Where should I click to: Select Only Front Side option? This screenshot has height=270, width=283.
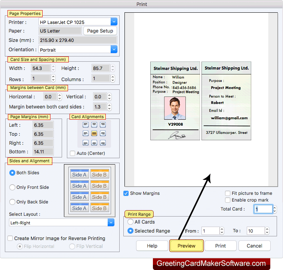click(x=12, y=187)
